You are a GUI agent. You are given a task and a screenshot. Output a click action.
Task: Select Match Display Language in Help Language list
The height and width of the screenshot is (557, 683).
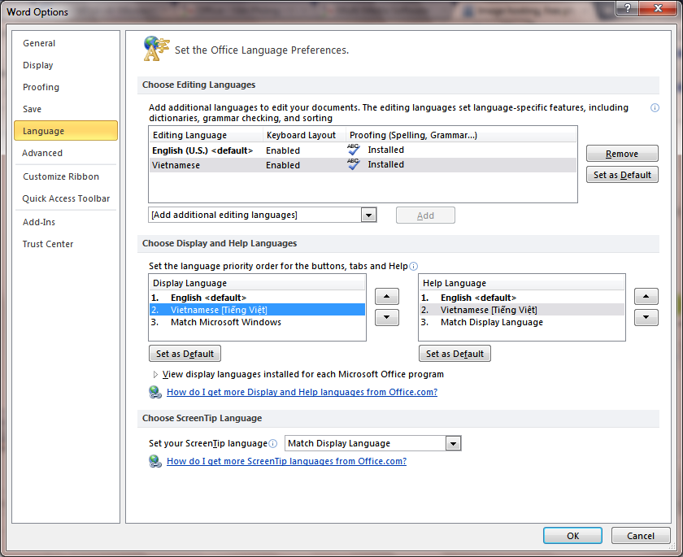[522, 322]
